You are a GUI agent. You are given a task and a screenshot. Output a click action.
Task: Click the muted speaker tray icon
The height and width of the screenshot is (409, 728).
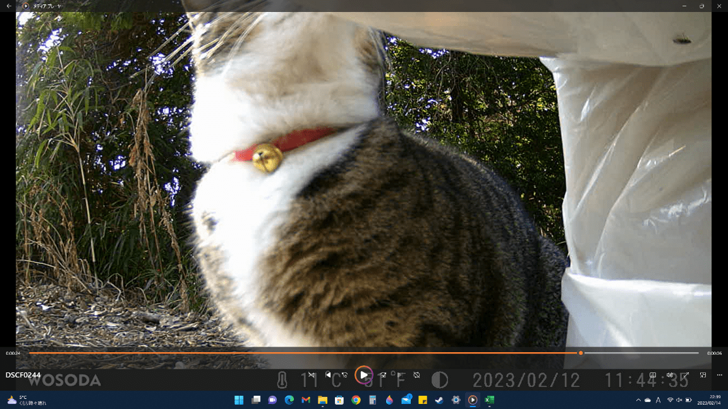tap(679, 400)
